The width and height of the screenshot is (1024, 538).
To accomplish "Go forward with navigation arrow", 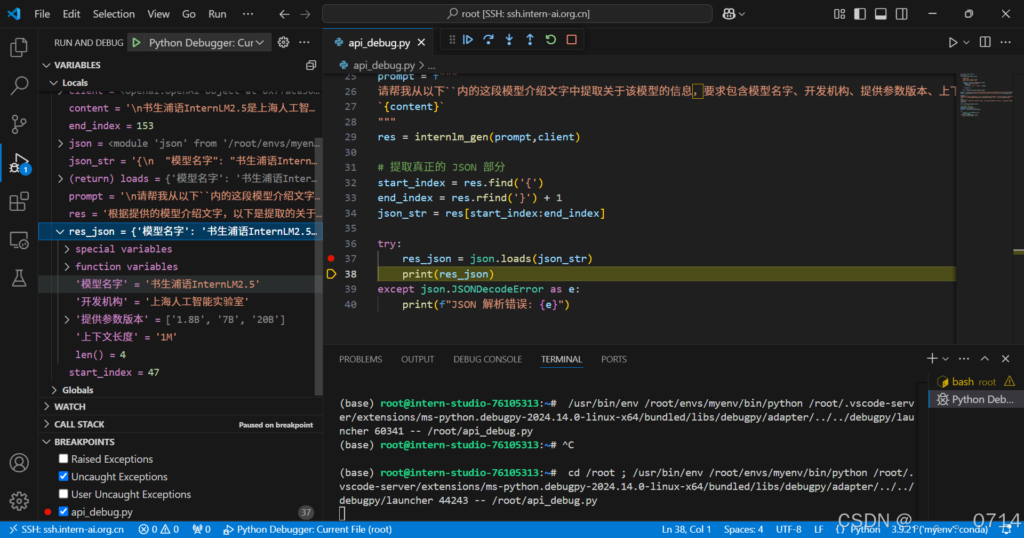I will [306, 14].
